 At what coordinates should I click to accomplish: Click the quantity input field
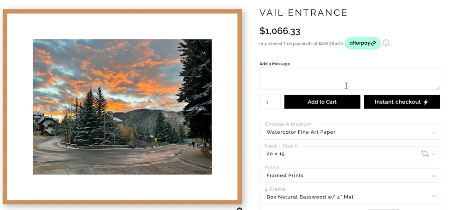tap(270, 102)
